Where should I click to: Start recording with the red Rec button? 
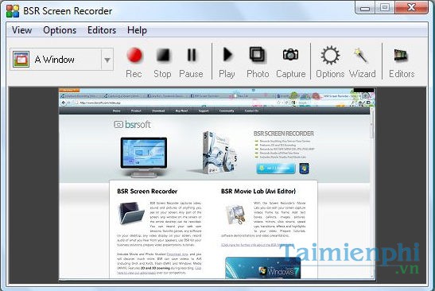tap(134, 63)
